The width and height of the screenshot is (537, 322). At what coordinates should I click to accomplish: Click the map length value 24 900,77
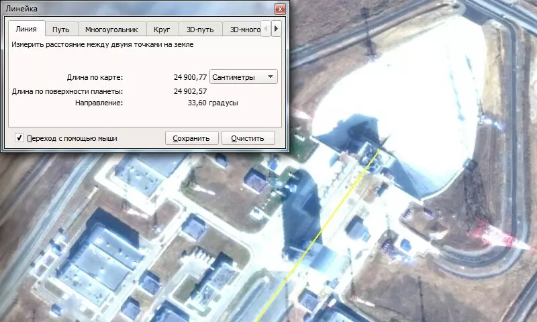point(190,77)
